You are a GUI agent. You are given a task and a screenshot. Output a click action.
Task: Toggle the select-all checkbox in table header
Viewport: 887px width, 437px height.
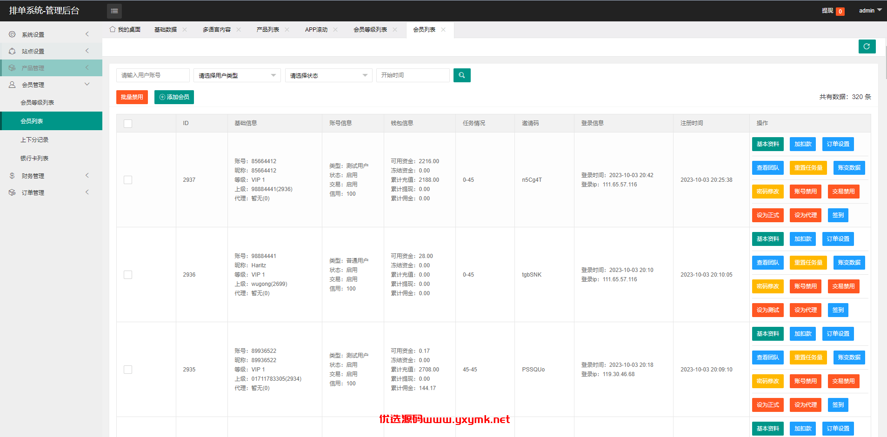(128, 124)
